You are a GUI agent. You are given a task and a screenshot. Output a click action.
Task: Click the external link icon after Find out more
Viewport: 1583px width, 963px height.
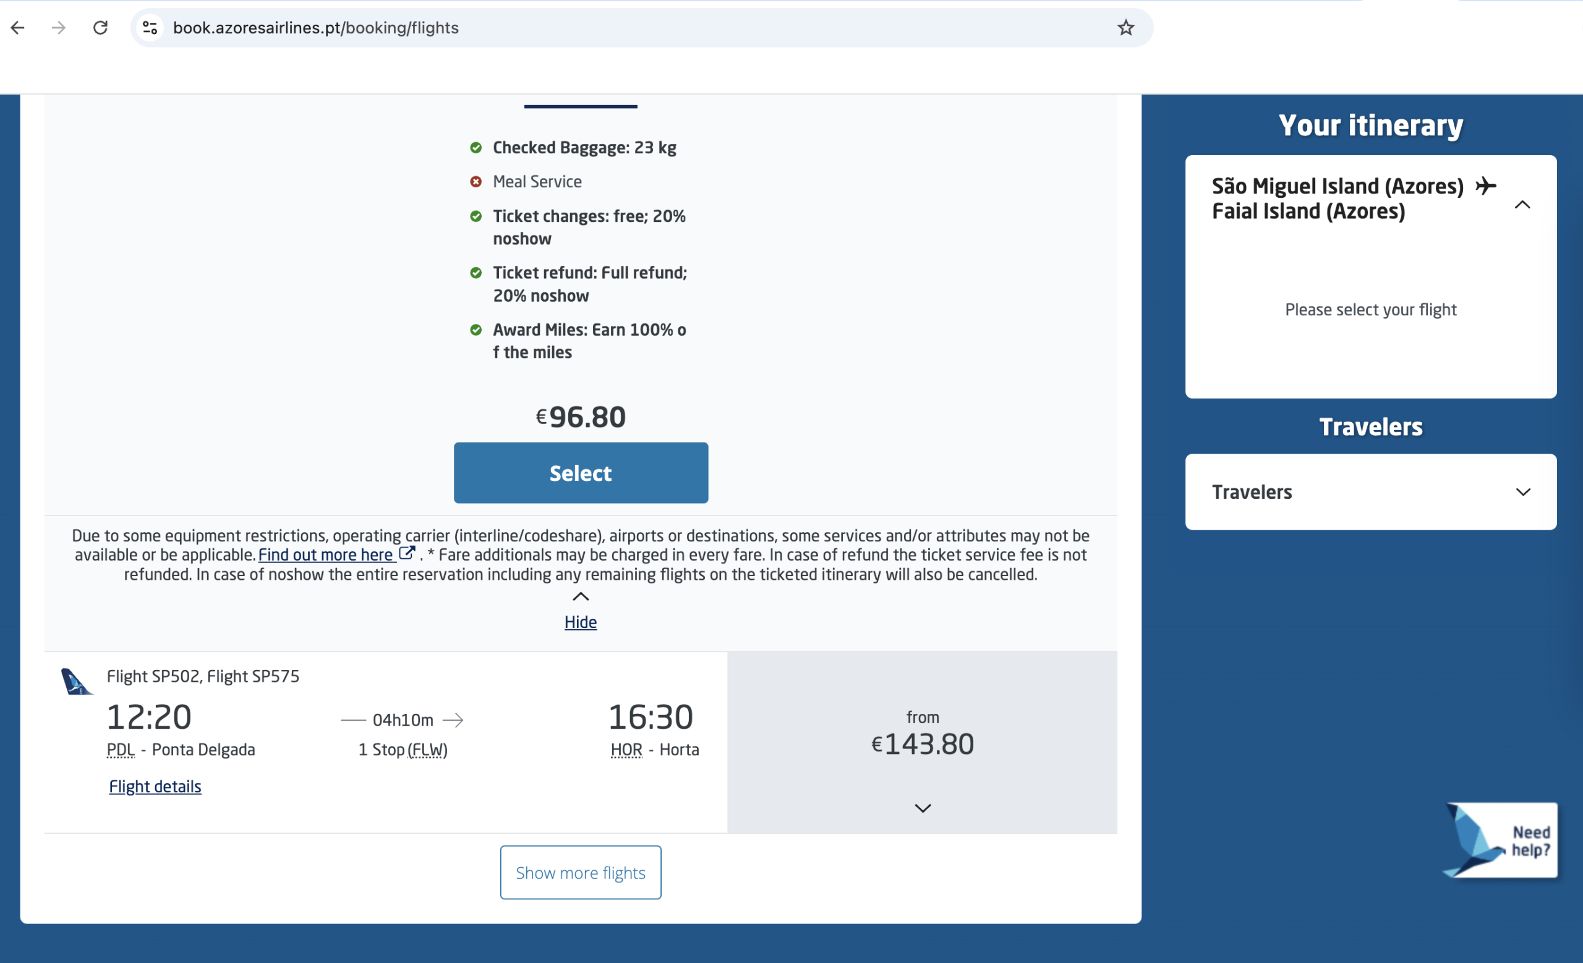pos(407,553)
